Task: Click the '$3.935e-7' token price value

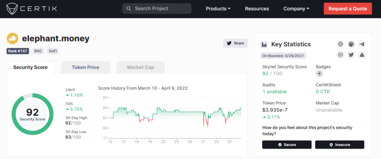Action: tap(275, 110)
